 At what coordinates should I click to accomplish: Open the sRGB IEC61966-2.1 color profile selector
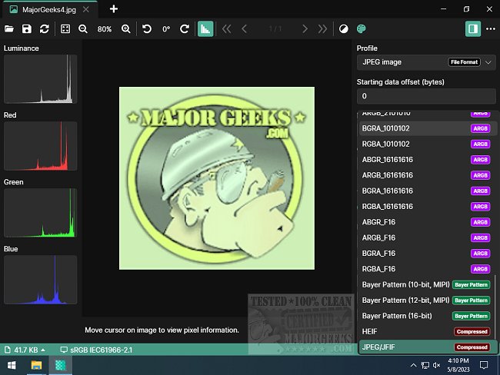point(97,350)
